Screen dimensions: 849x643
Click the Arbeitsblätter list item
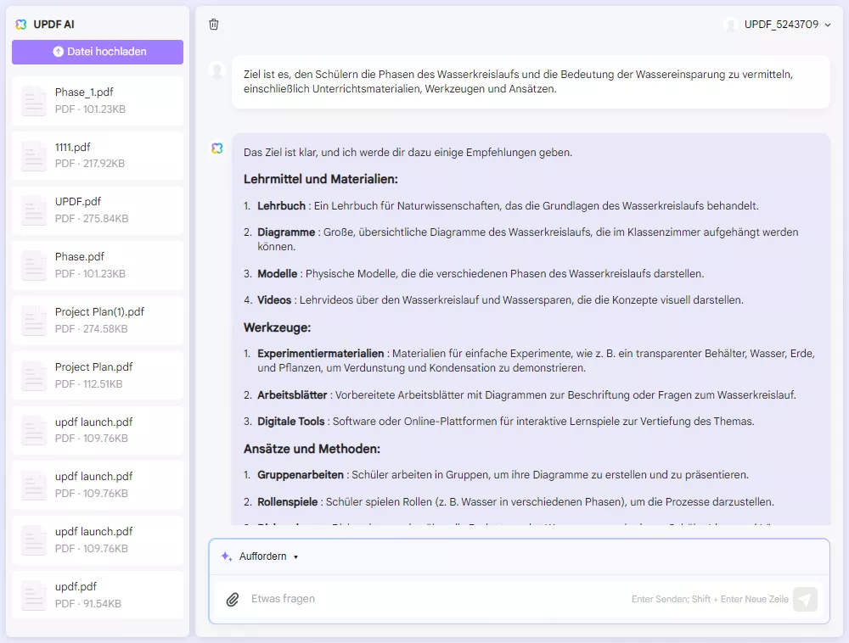point(520,395)
